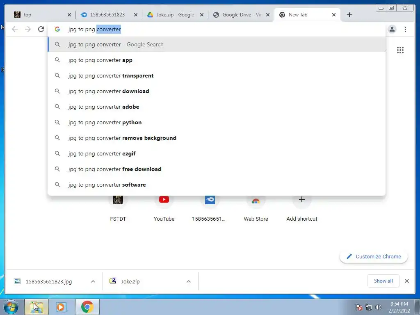This screenshot has width=420, height=315.
Task: Close the 1585635651823 tab
Action: click(x=135, y=15)
